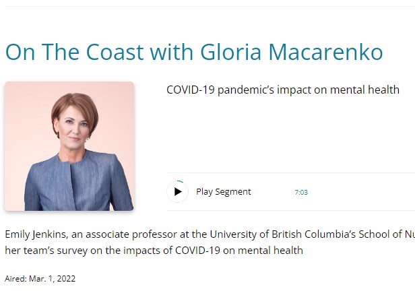415x293 pixels.
Task: Click Gloria Macarenko's host photo
Action: pos(69,146)
